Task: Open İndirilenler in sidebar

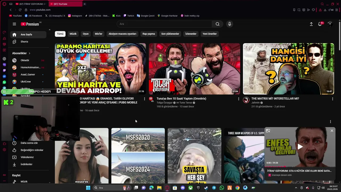Action: click(28, 164)
